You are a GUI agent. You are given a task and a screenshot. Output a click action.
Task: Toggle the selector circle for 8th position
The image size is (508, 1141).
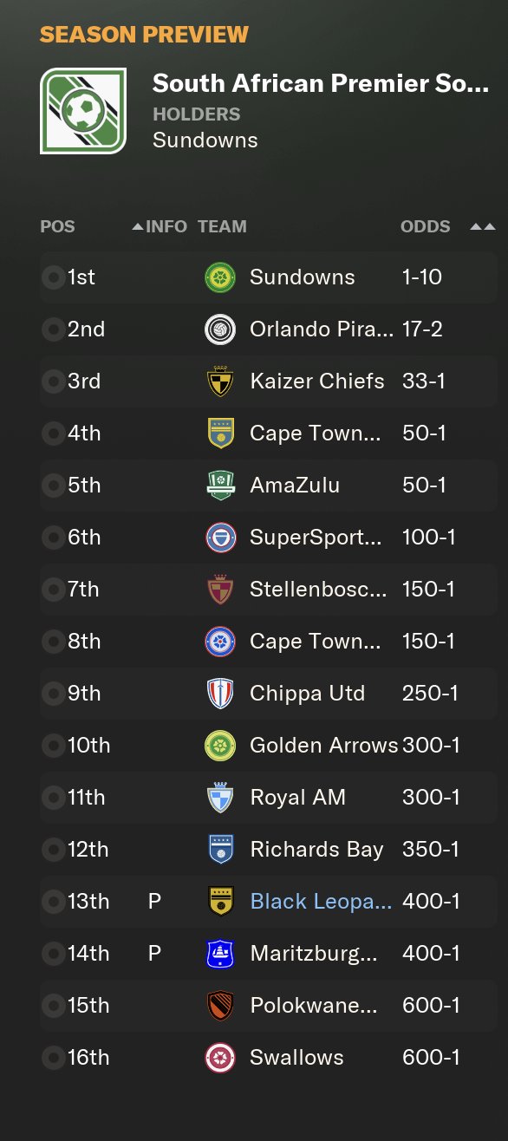(x=52, y=642)
